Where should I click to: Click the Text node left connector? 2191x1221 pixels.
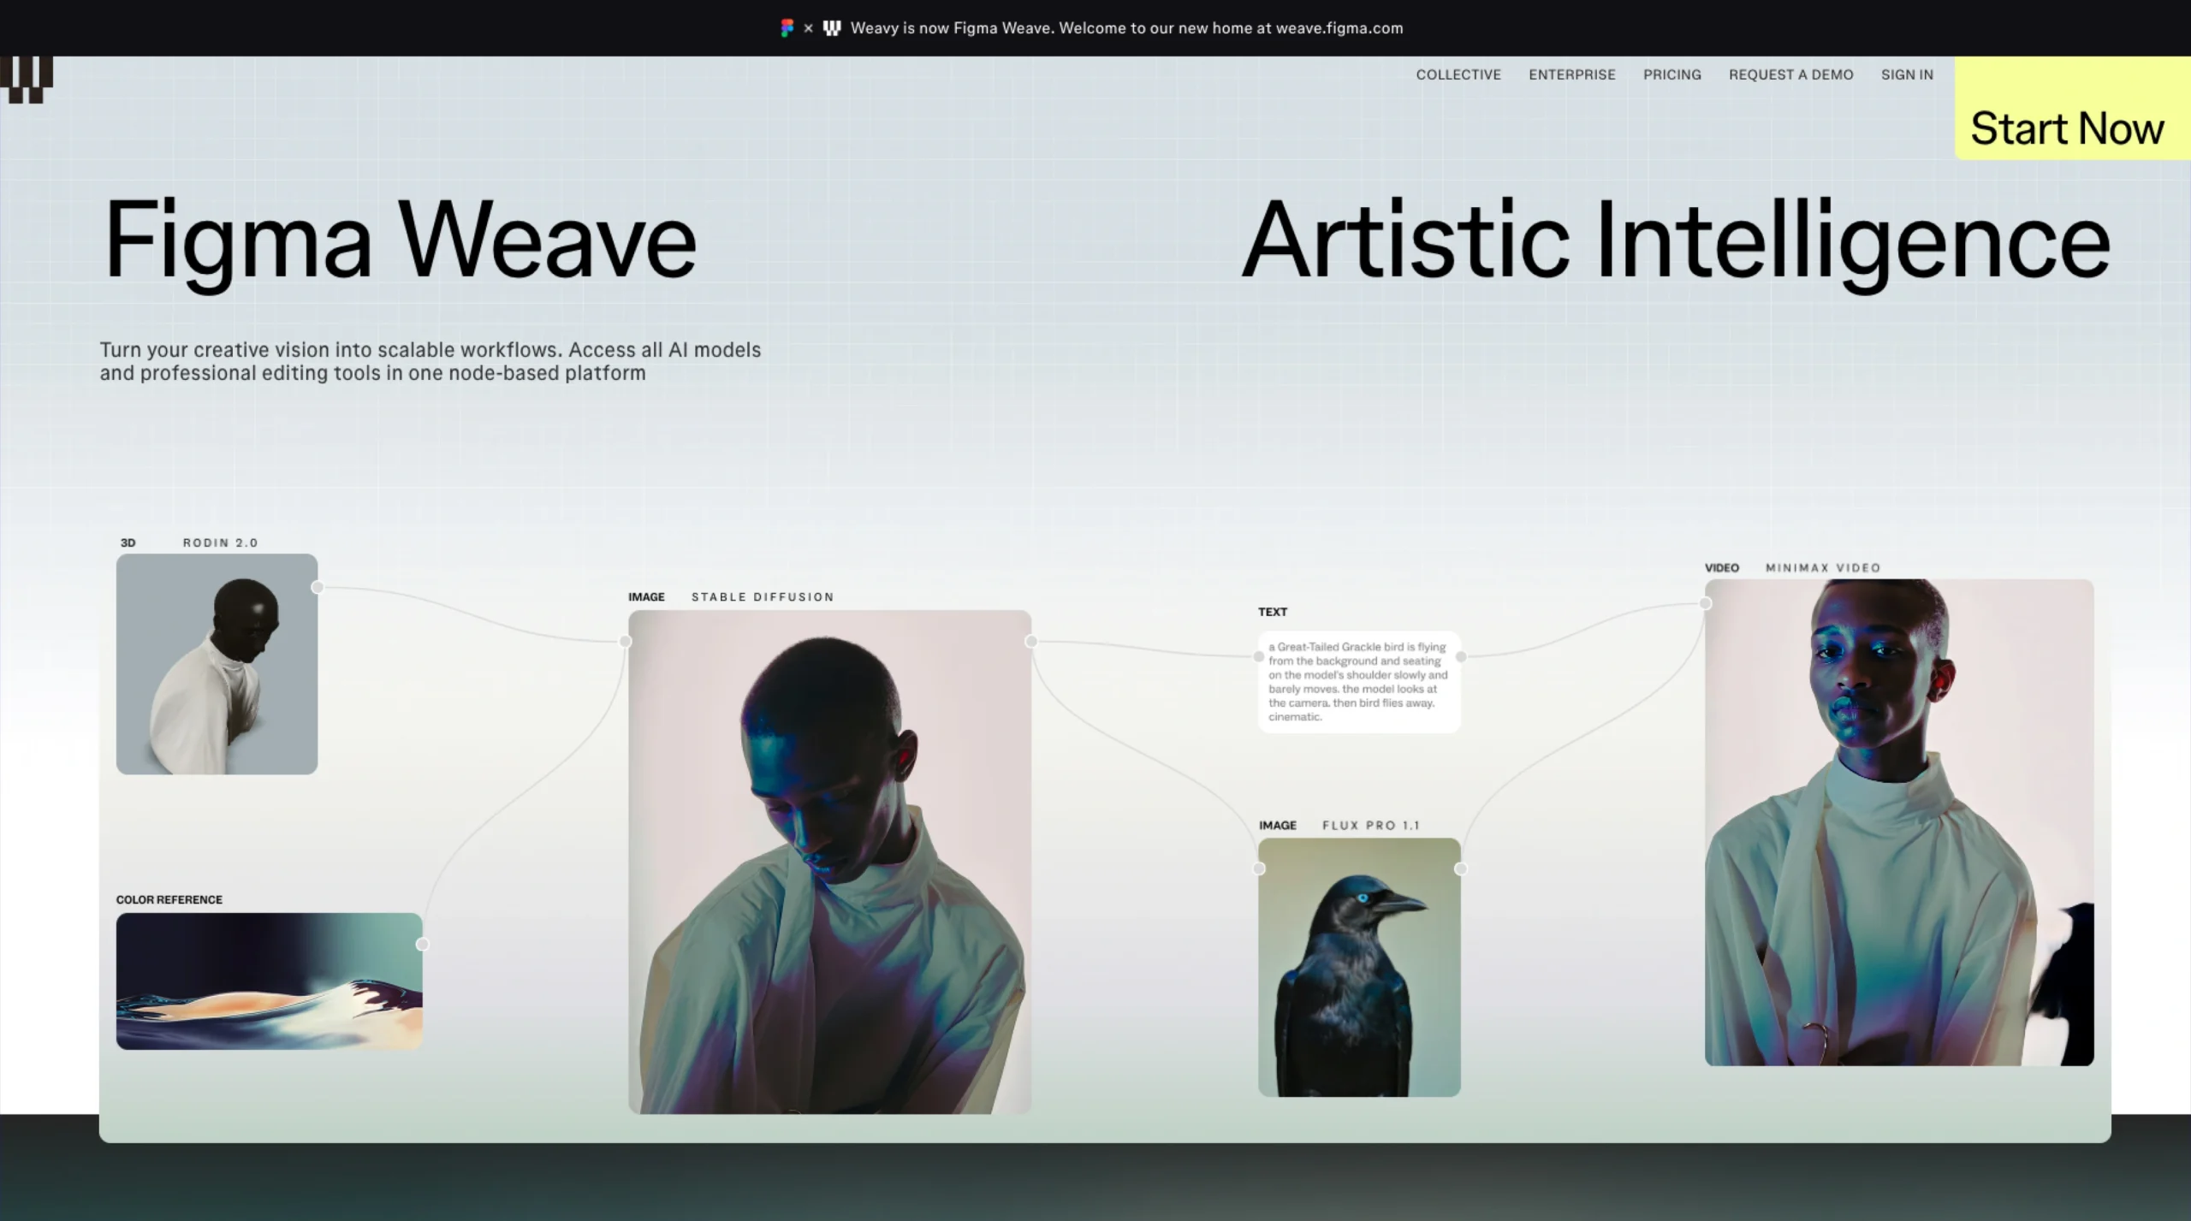[1258, 656]
